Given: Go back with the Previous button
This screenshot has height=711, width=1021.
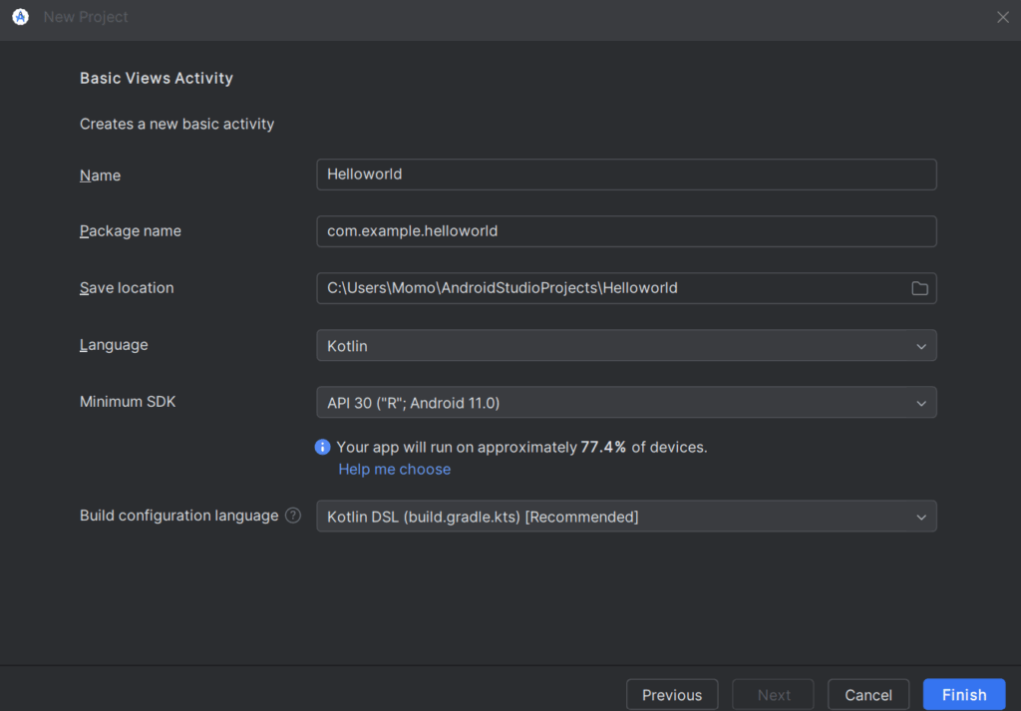Looking at the screenshot, I should click(672, 695).
